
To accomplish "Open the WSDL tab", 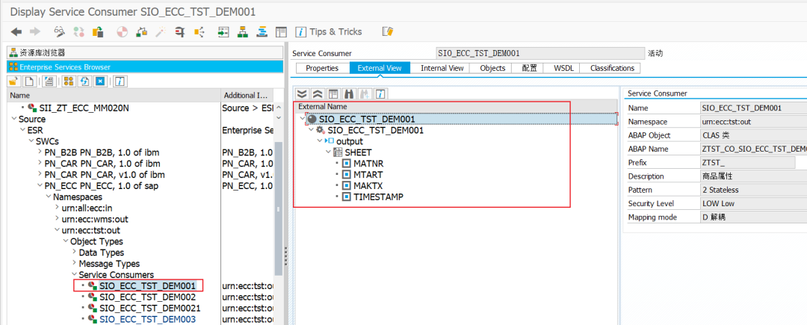I will coord(563,68).
